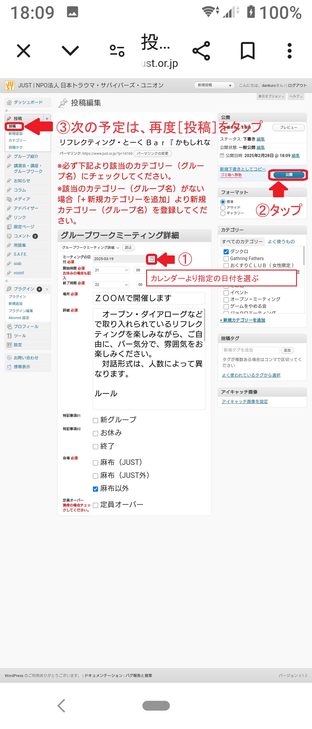Expand the start hour dropdown showing 21

(x=111, y=270)
